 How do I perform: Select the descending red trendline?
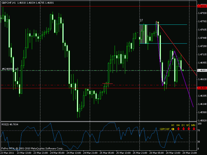pyautogui.click(x=177, y=48)
